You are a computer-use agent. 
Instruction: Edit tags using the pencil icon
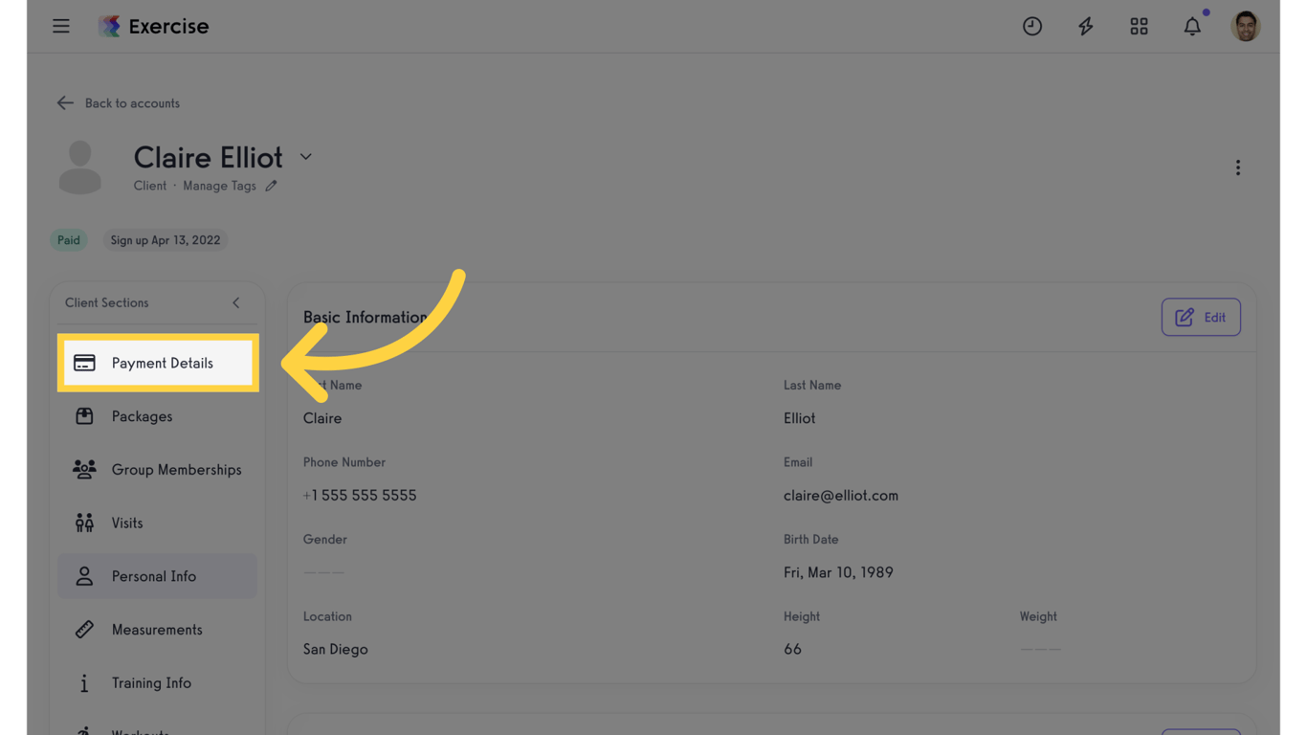click(x=271, y=186)
